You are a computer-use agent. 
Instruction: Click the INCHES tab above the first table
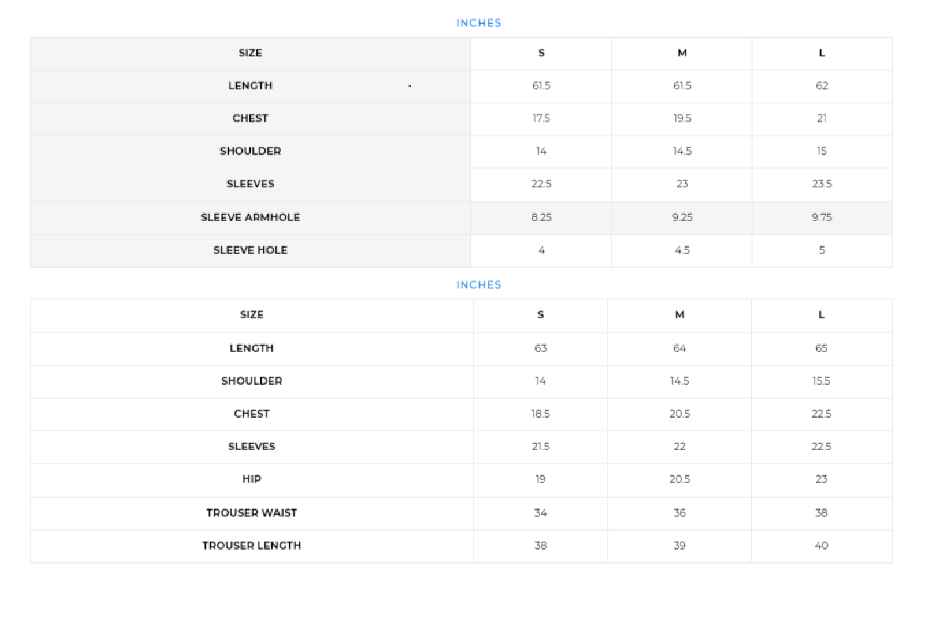479,23
